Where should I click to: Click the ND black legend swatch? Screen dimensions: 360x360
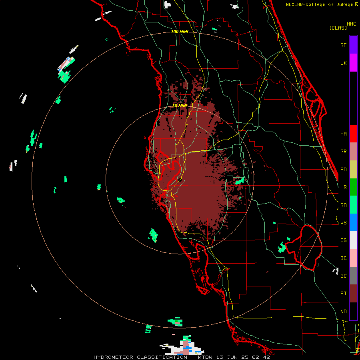pyautogui.click(x=353, y=311)
